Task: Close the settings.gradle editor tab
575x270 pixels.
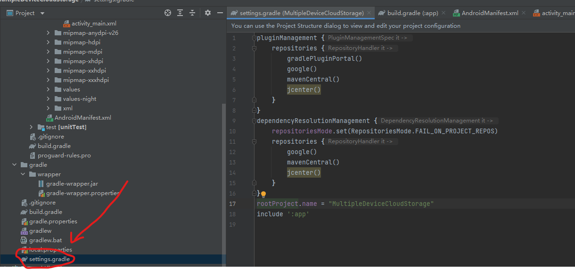Action: pyautogui.click(x=370, y=13)
